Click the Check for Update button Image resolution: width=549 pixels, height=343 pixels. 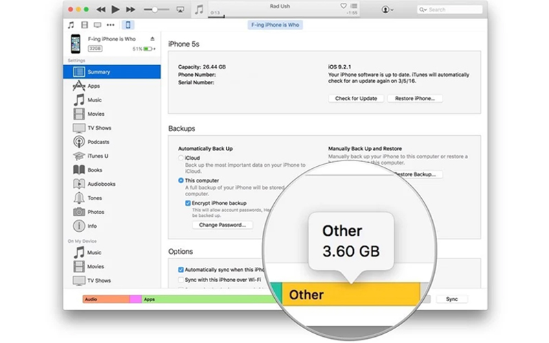pyautogui.click(x=356, y=98)
